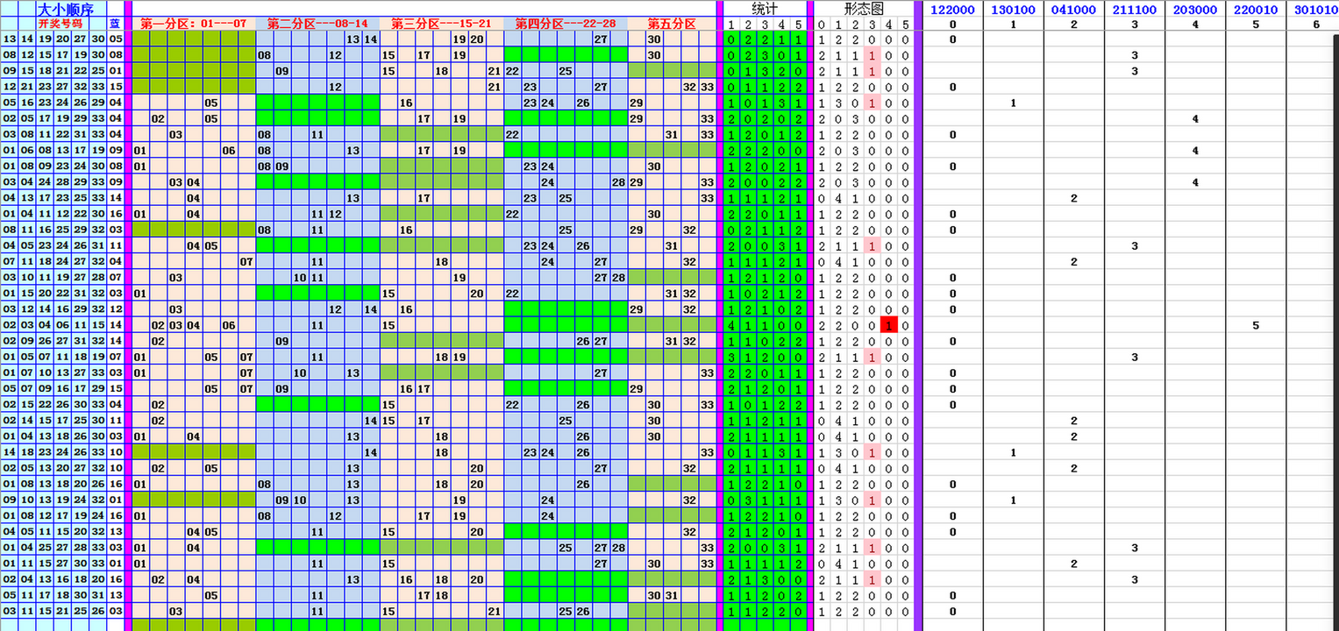This screenshot has height=631, width=1339.
Task: Click the 3 in 211100 column, row 08 12 15 17 19 30
Action: pyautogui.click(x=1134, y=55)
